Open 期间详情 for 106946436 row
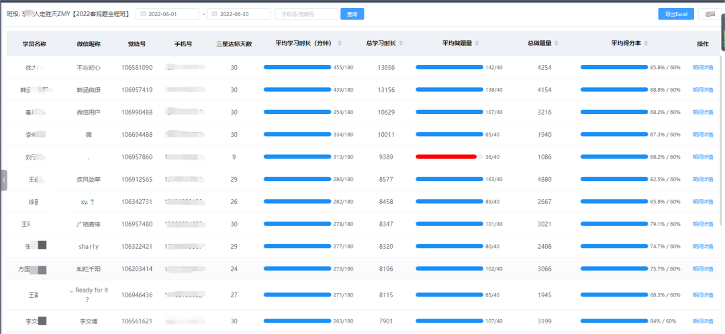The width and height of the screenshot is (725, 334). tap(703, 295)
